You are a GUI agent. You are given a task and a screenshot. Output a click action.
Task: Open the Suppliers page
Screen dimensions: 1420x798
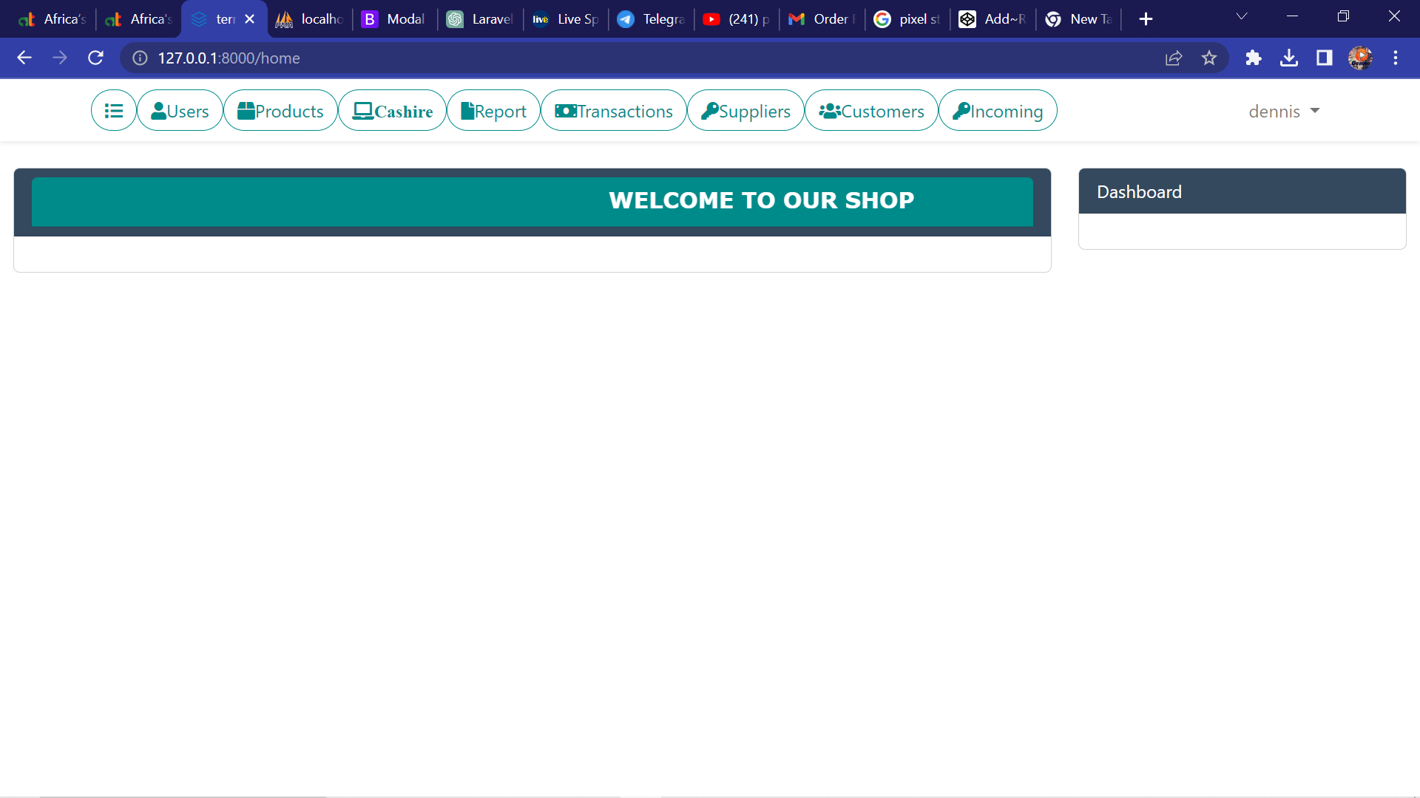click(745, 111)
